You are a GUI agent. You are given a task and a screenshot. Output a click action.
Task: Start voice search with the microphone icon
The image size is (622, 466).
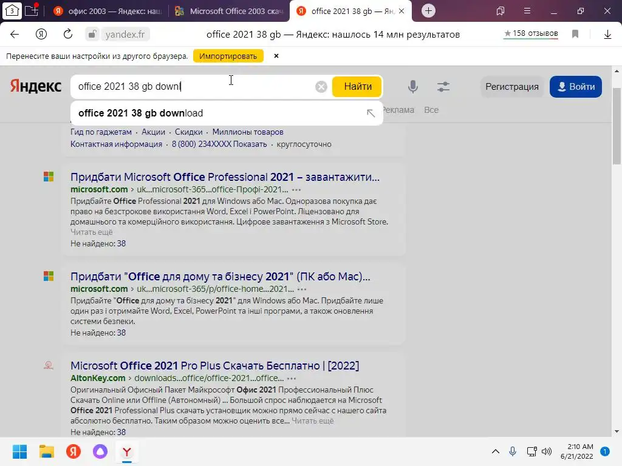coord(413,86)
